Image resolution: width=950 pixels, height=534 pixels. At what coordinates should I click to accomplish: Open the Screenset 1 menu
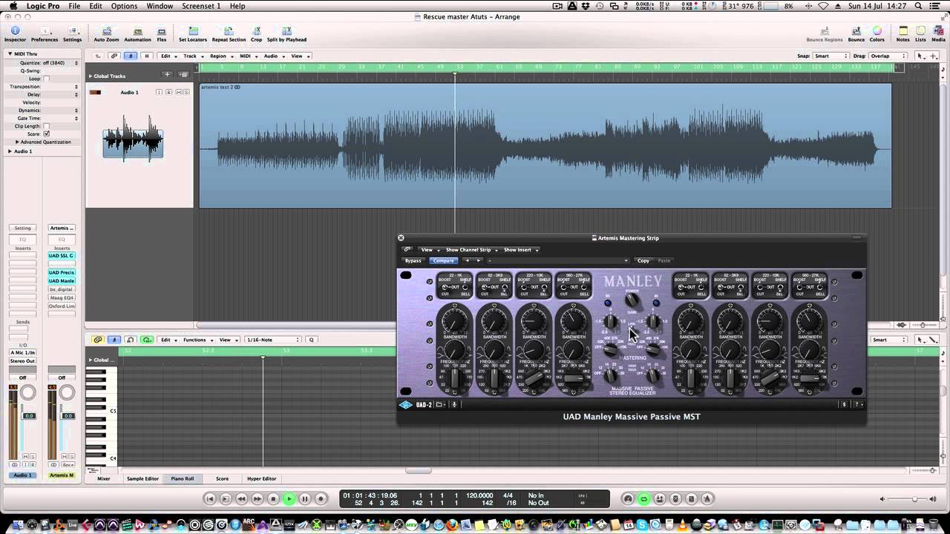click(201, 6)
